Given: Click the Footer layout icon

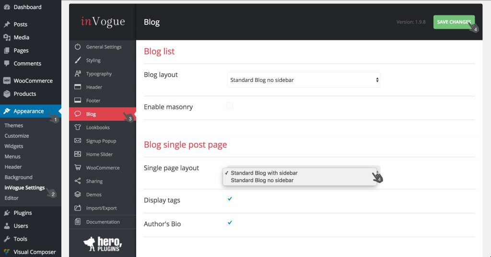Looking at the screenshot, I should [x=78, y=101].
